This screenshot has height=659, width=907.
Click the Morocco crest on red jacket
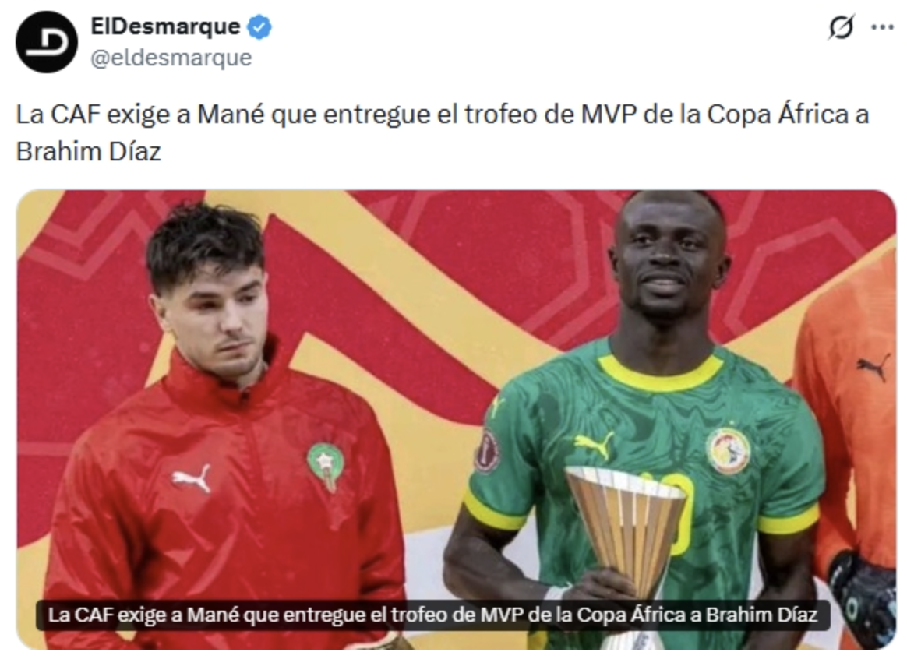tap(326, 466)
